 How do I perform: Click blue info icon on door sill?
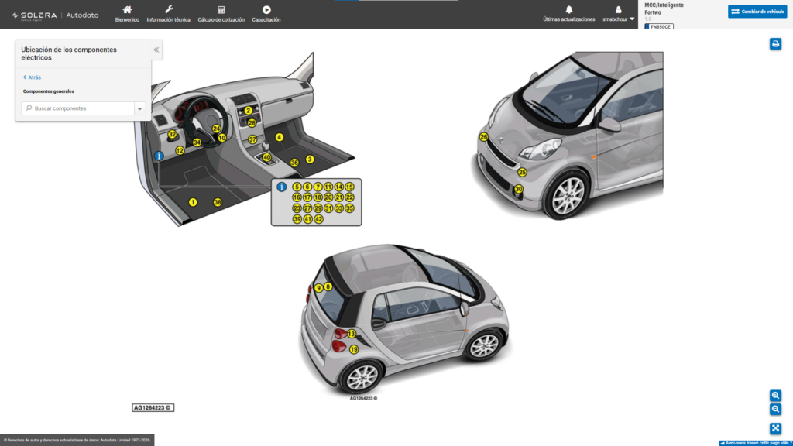coord(159,156)
